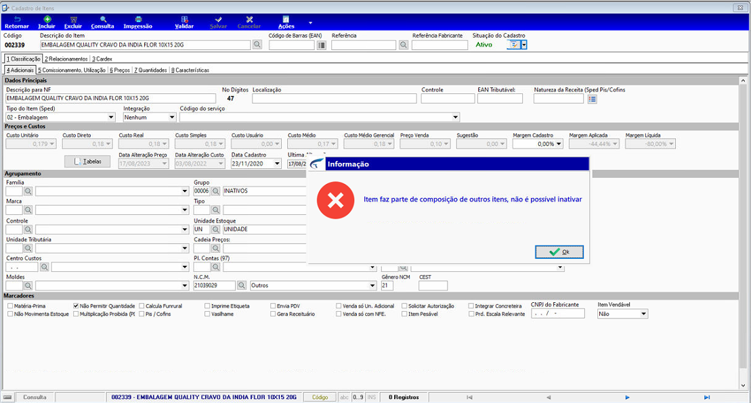Enable the Envia PDV checkbox
Viewport: 751px width, 403px height.
[x=273, y=306]
